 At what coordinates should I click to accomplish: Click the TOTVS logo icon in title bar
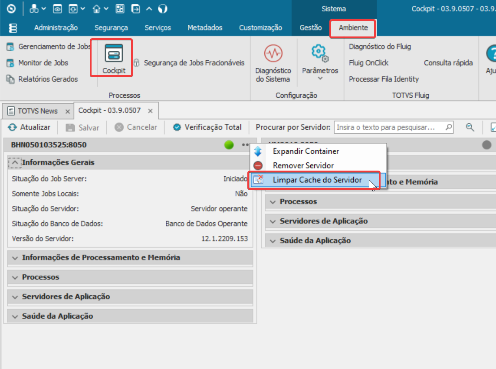(x=11, y=9)
